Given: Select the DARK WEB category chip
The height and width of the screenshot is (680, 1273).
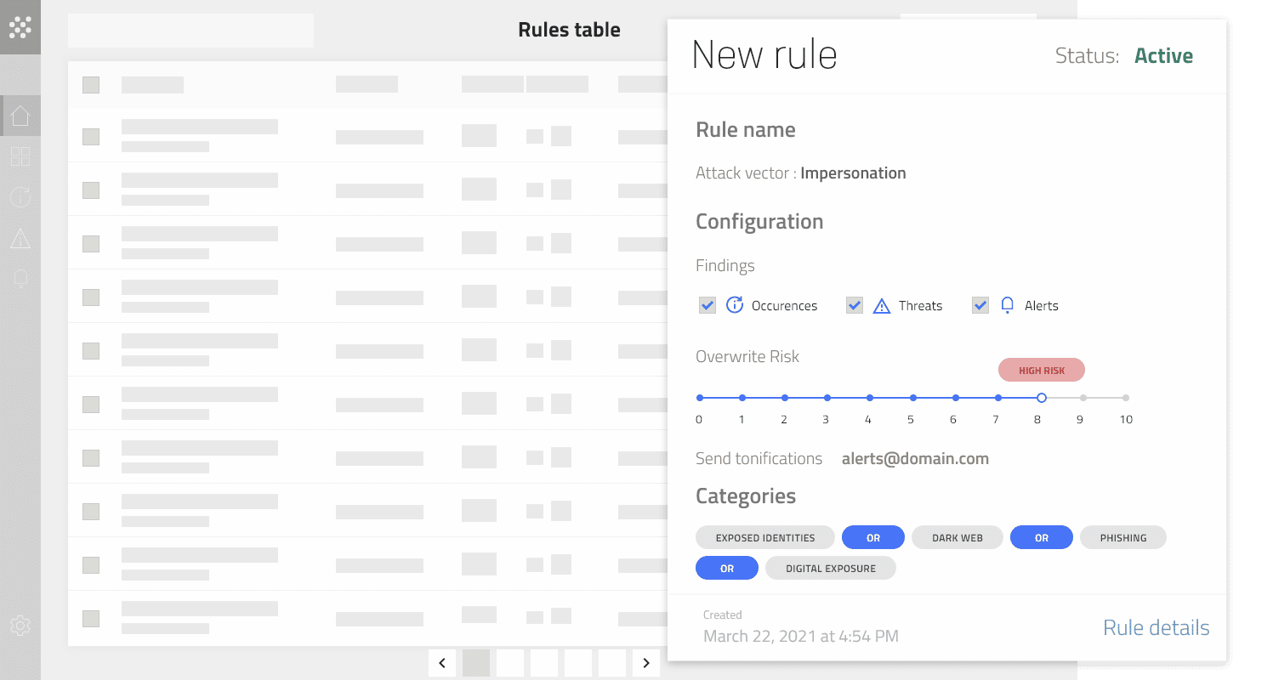Looking at the screenshot, I should 958,538.
